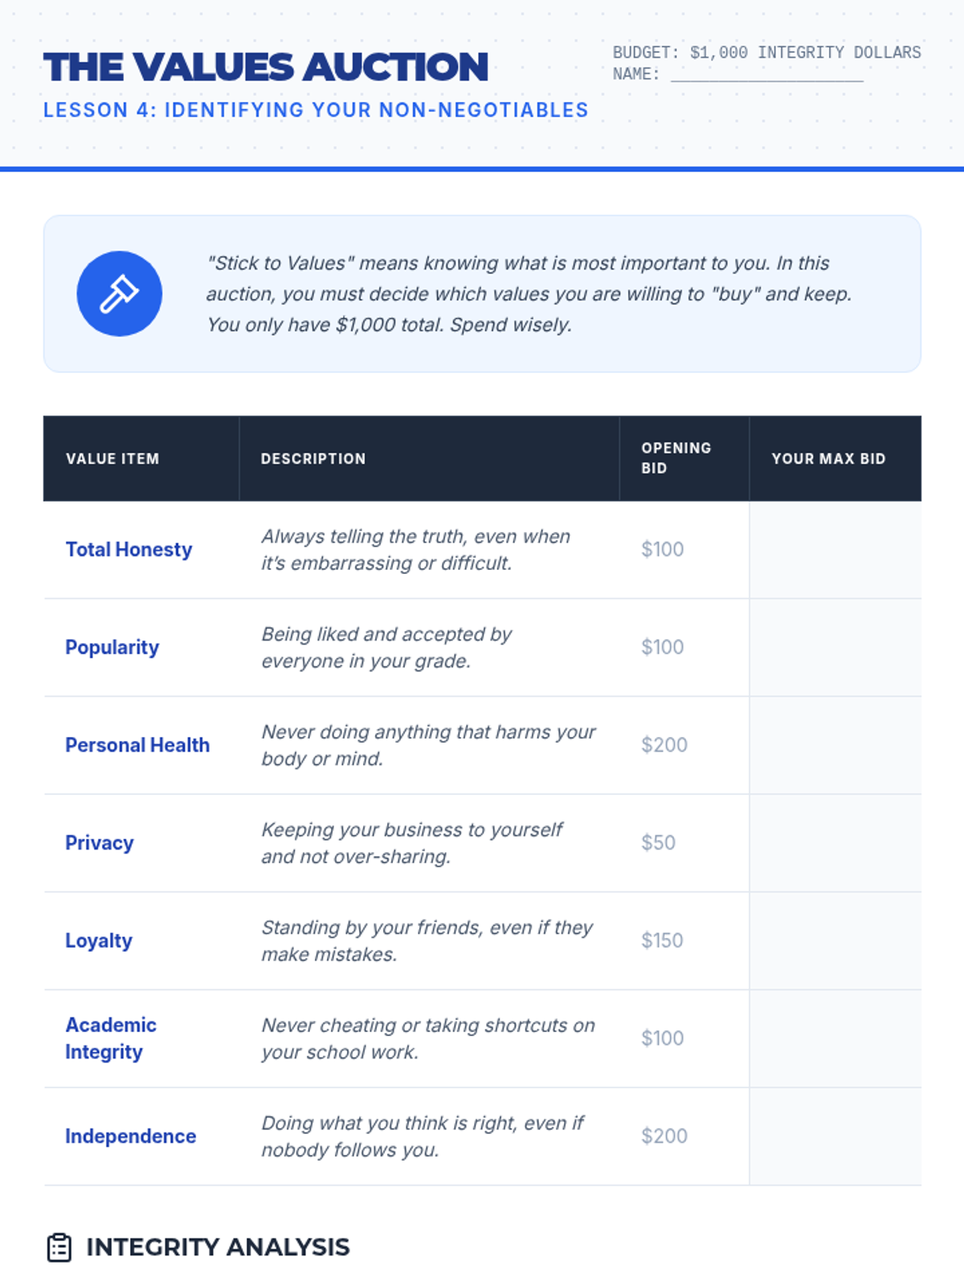Click Your Max Bid cell for Popularity
964x1286 pixels.
835,648
